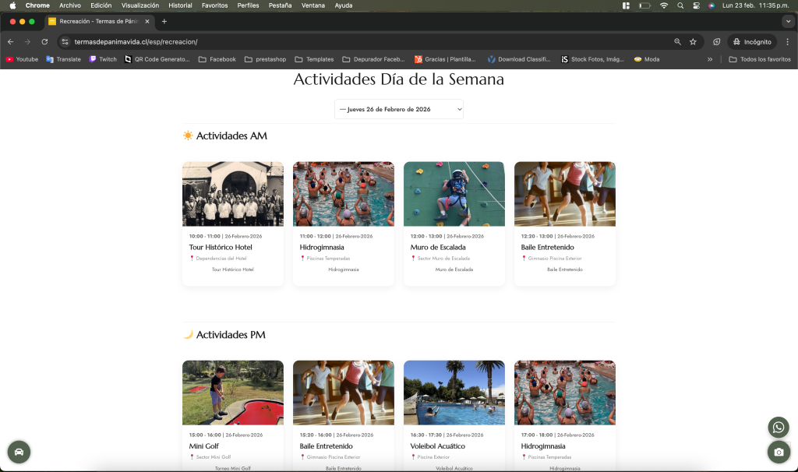This screenshot has height=472, width=798.
Task: Click the zoom magnifier icon in address bar
Action: (677, 42)
